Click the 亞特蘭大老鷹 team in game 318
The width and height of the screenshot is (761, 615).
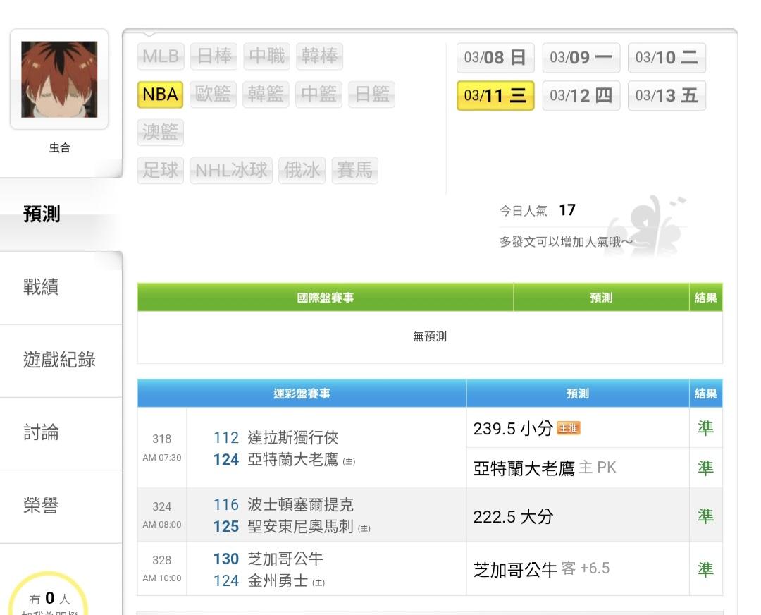[x=292, y=460]
